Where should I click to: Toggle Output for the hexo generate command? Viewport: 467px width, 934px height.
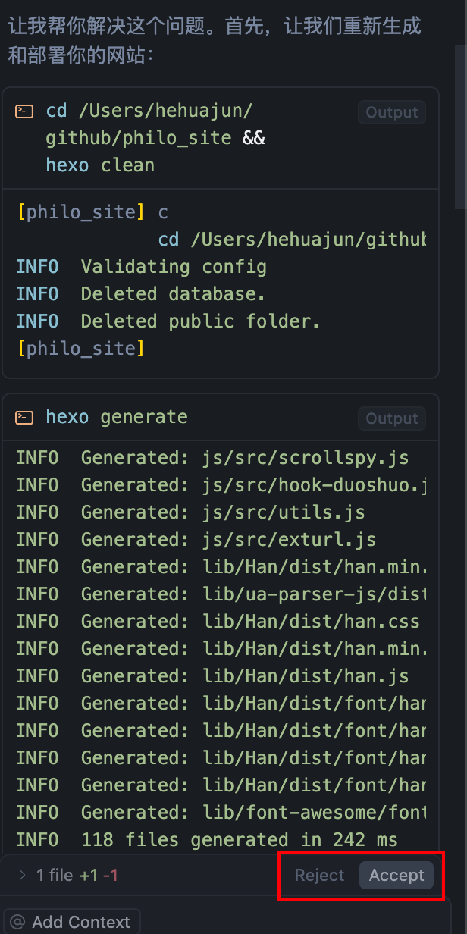click(391, 418)
